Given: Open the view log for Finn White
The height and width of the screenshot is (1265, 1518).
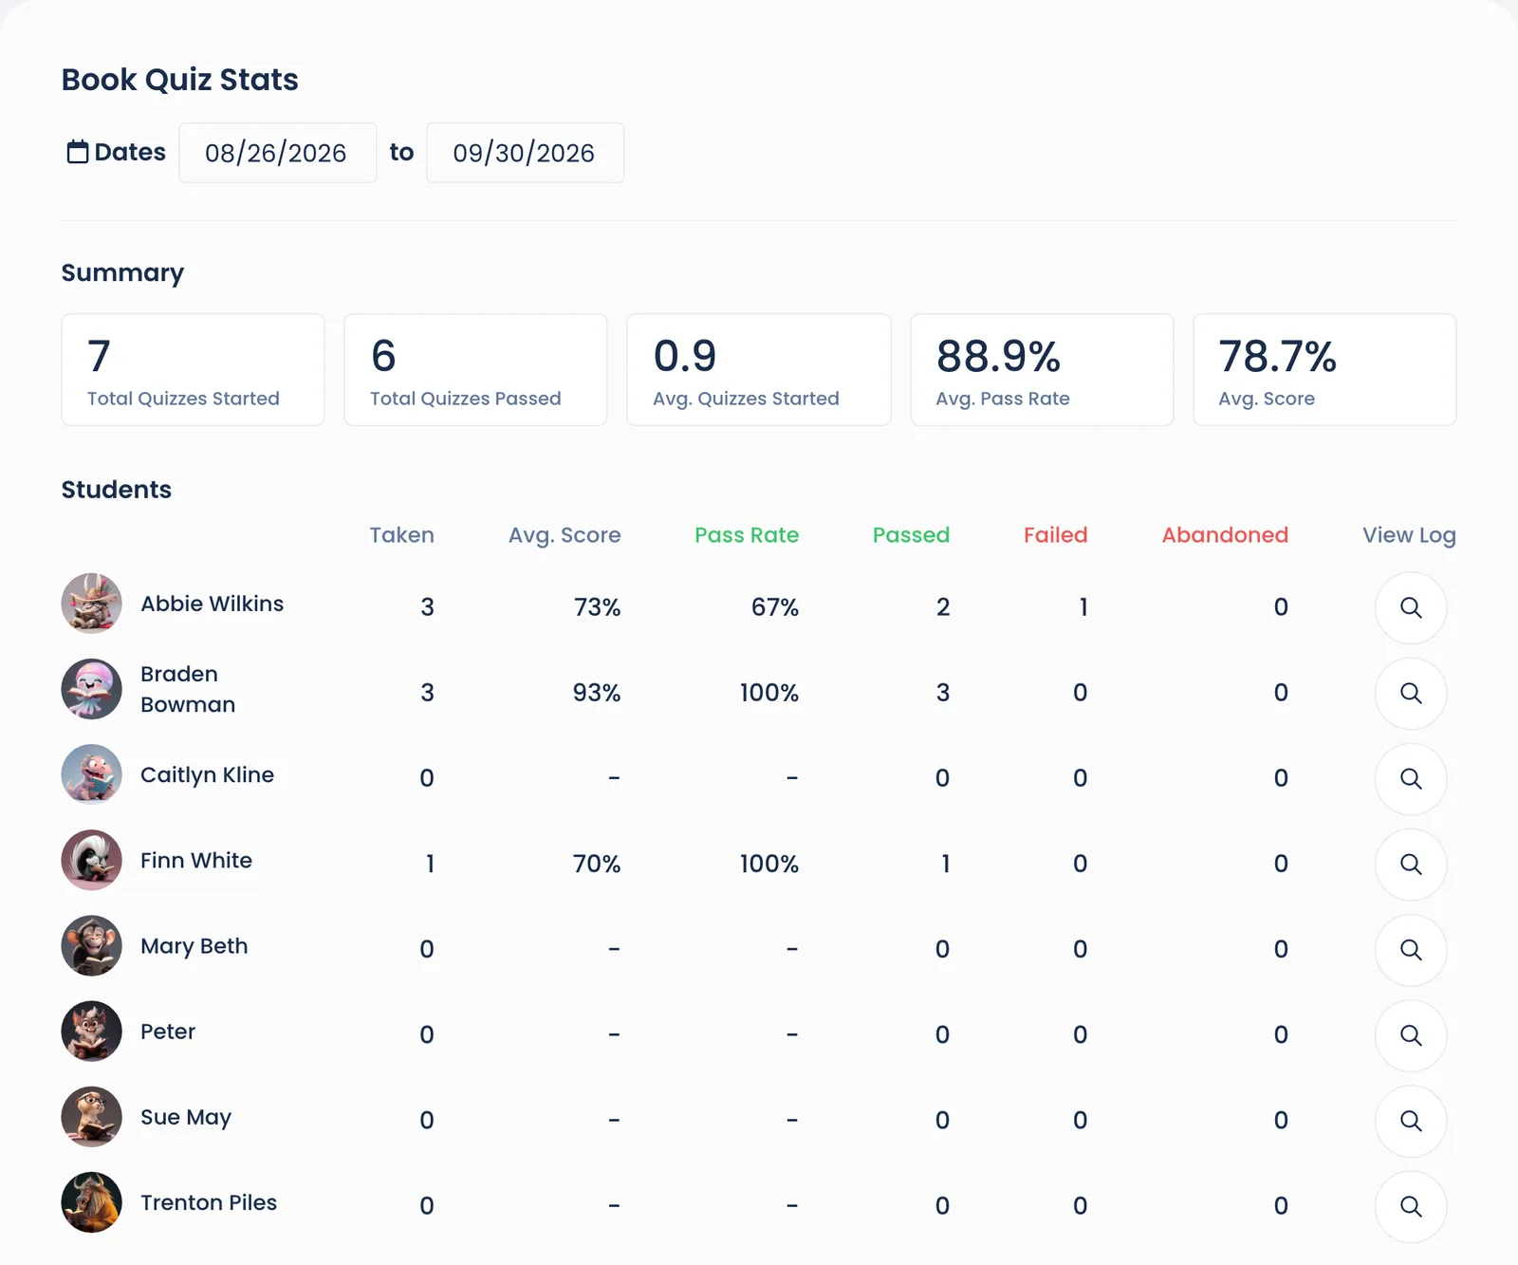Looking at the screenshot, I should (1411, 864).
